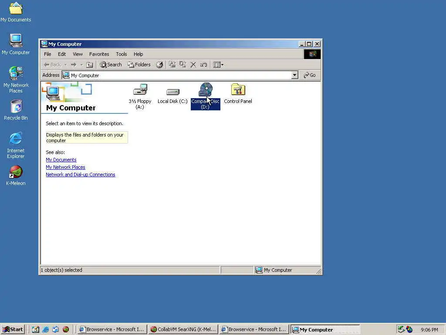Click the Search toolbar button
The height and width of the screenshot is (335, 446).
(111, 65)
